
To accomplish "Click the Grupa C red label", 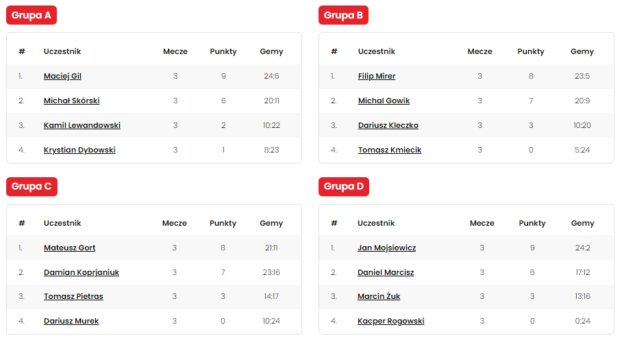I will coord(32,187).
